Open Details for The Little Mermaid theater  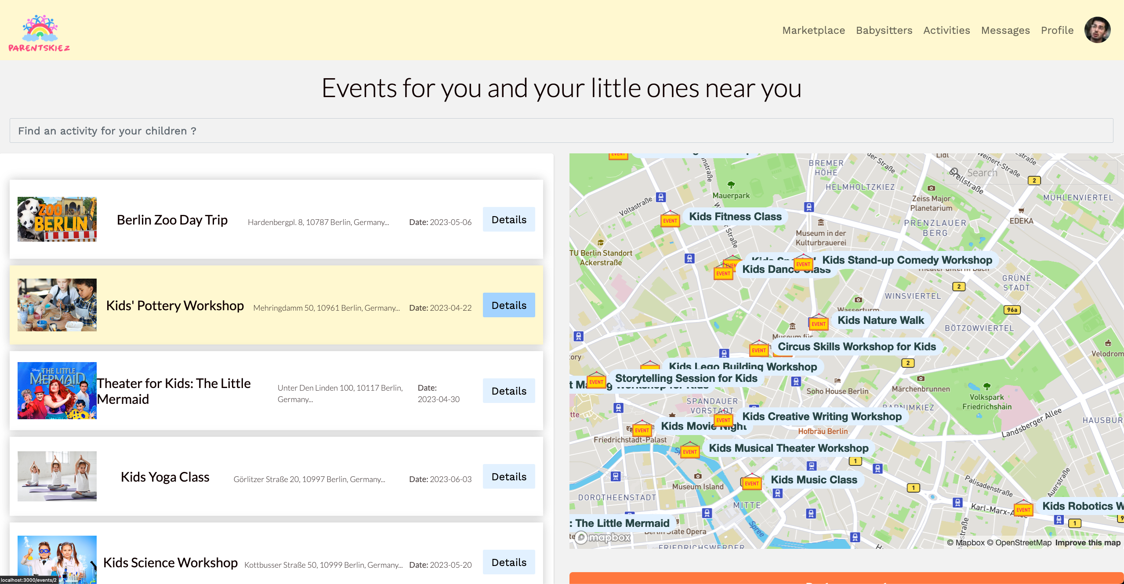pyautogui.click(x=509, y=391)
